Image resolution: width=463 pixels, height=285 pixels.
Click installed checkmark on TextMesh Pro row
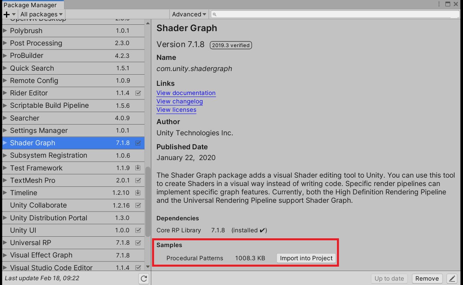tap(138, 180)
